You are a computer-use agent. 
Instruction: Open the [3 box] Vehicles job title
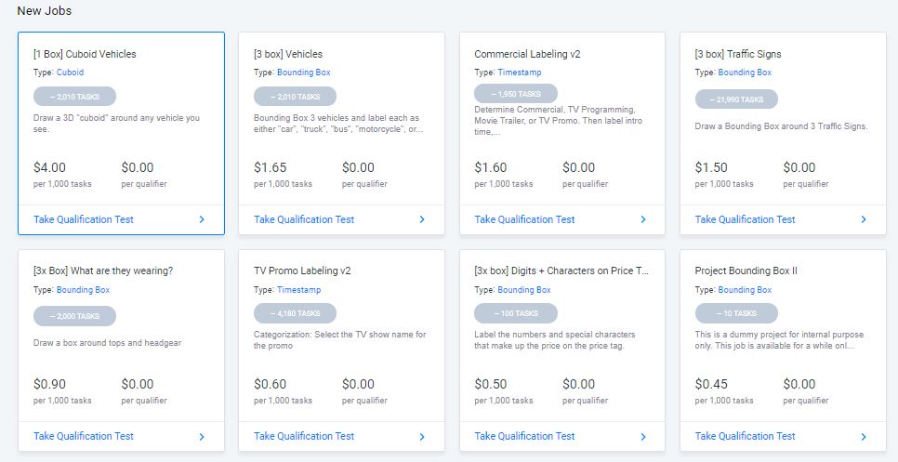pyautogui.click(x=288, y=54)
